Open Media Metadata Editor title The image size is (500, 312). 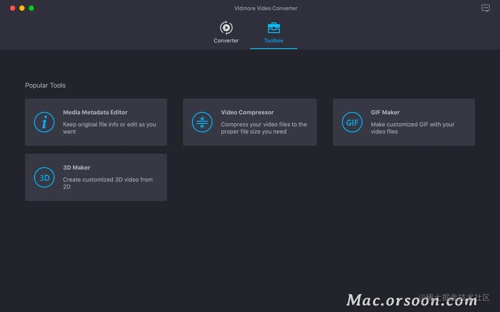95,112
